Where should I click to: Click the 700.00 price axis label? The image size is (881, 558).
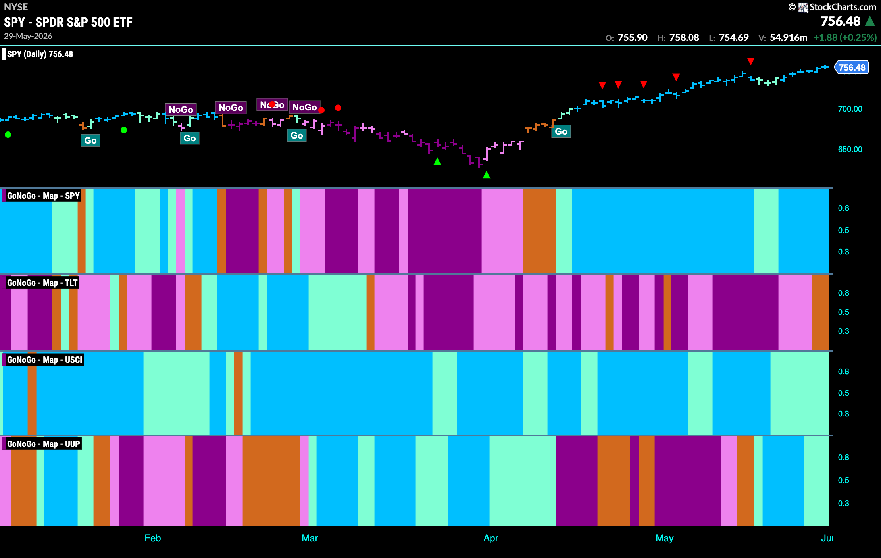pos(850,109)
